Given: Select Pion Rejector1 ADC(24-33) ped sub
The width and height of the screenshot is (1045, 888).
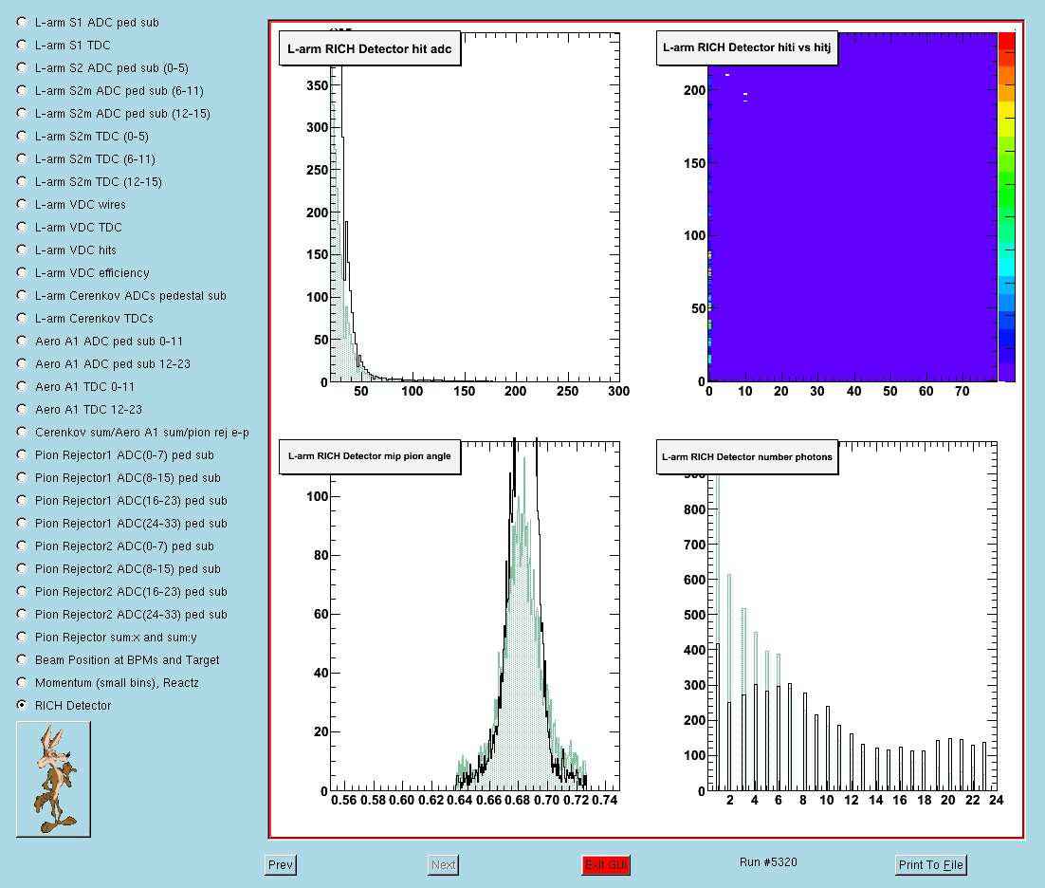Looking at the screenshot, I should (x=22, y=523).
